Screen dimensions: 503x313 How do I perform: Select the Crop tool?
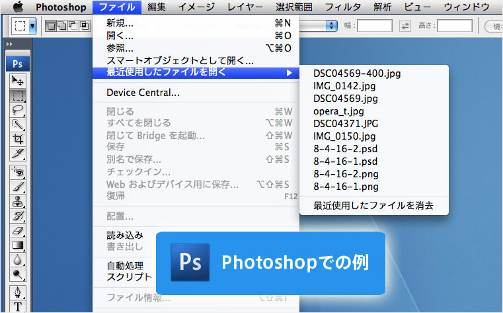coord(18,140)
